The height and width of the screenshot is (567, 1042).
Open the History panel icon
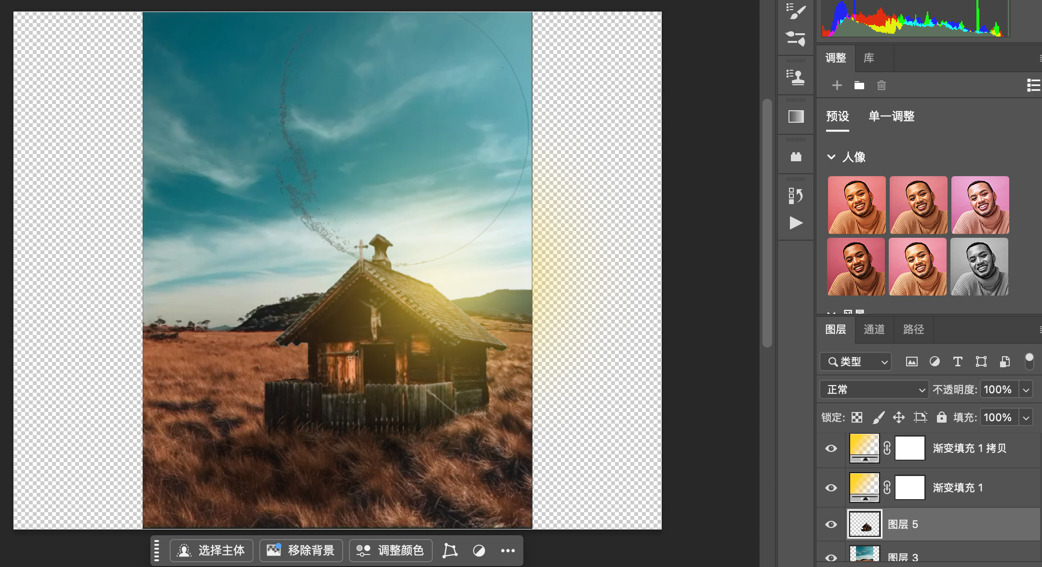(x=796, y=195)
